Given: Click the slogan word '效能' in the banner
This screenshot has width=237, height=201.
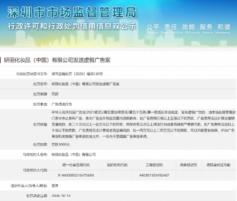Looking at the screenshot, I should point(188,27).
